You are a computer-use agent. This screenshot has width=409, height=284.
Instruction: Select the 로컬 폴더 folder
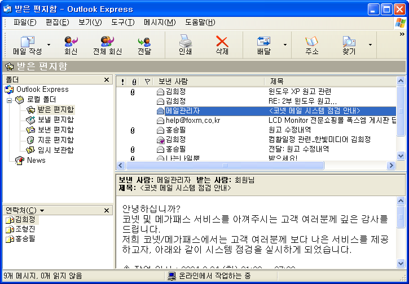pos(36,100)
